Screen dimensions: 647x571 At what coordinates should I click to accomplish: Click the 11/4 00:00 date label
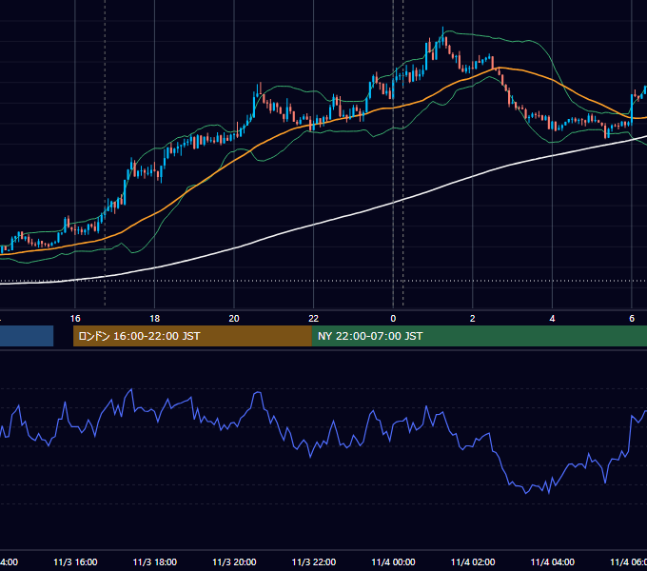coord(393,562)
